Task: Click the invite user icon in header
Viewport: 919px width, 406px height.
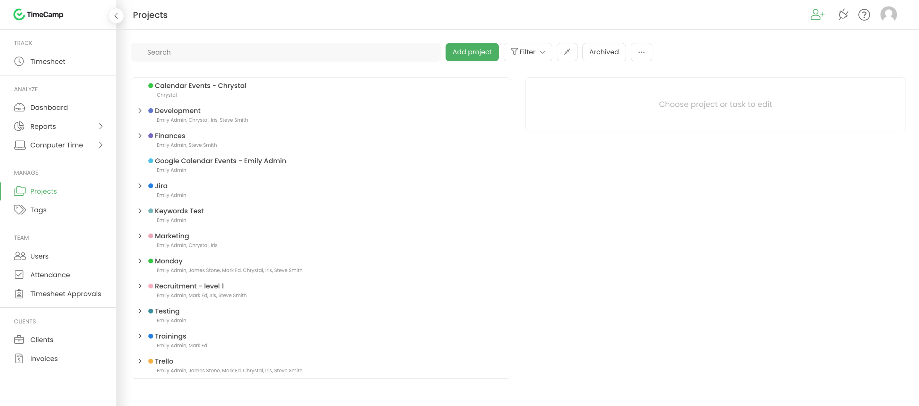Action: [817, 15]
